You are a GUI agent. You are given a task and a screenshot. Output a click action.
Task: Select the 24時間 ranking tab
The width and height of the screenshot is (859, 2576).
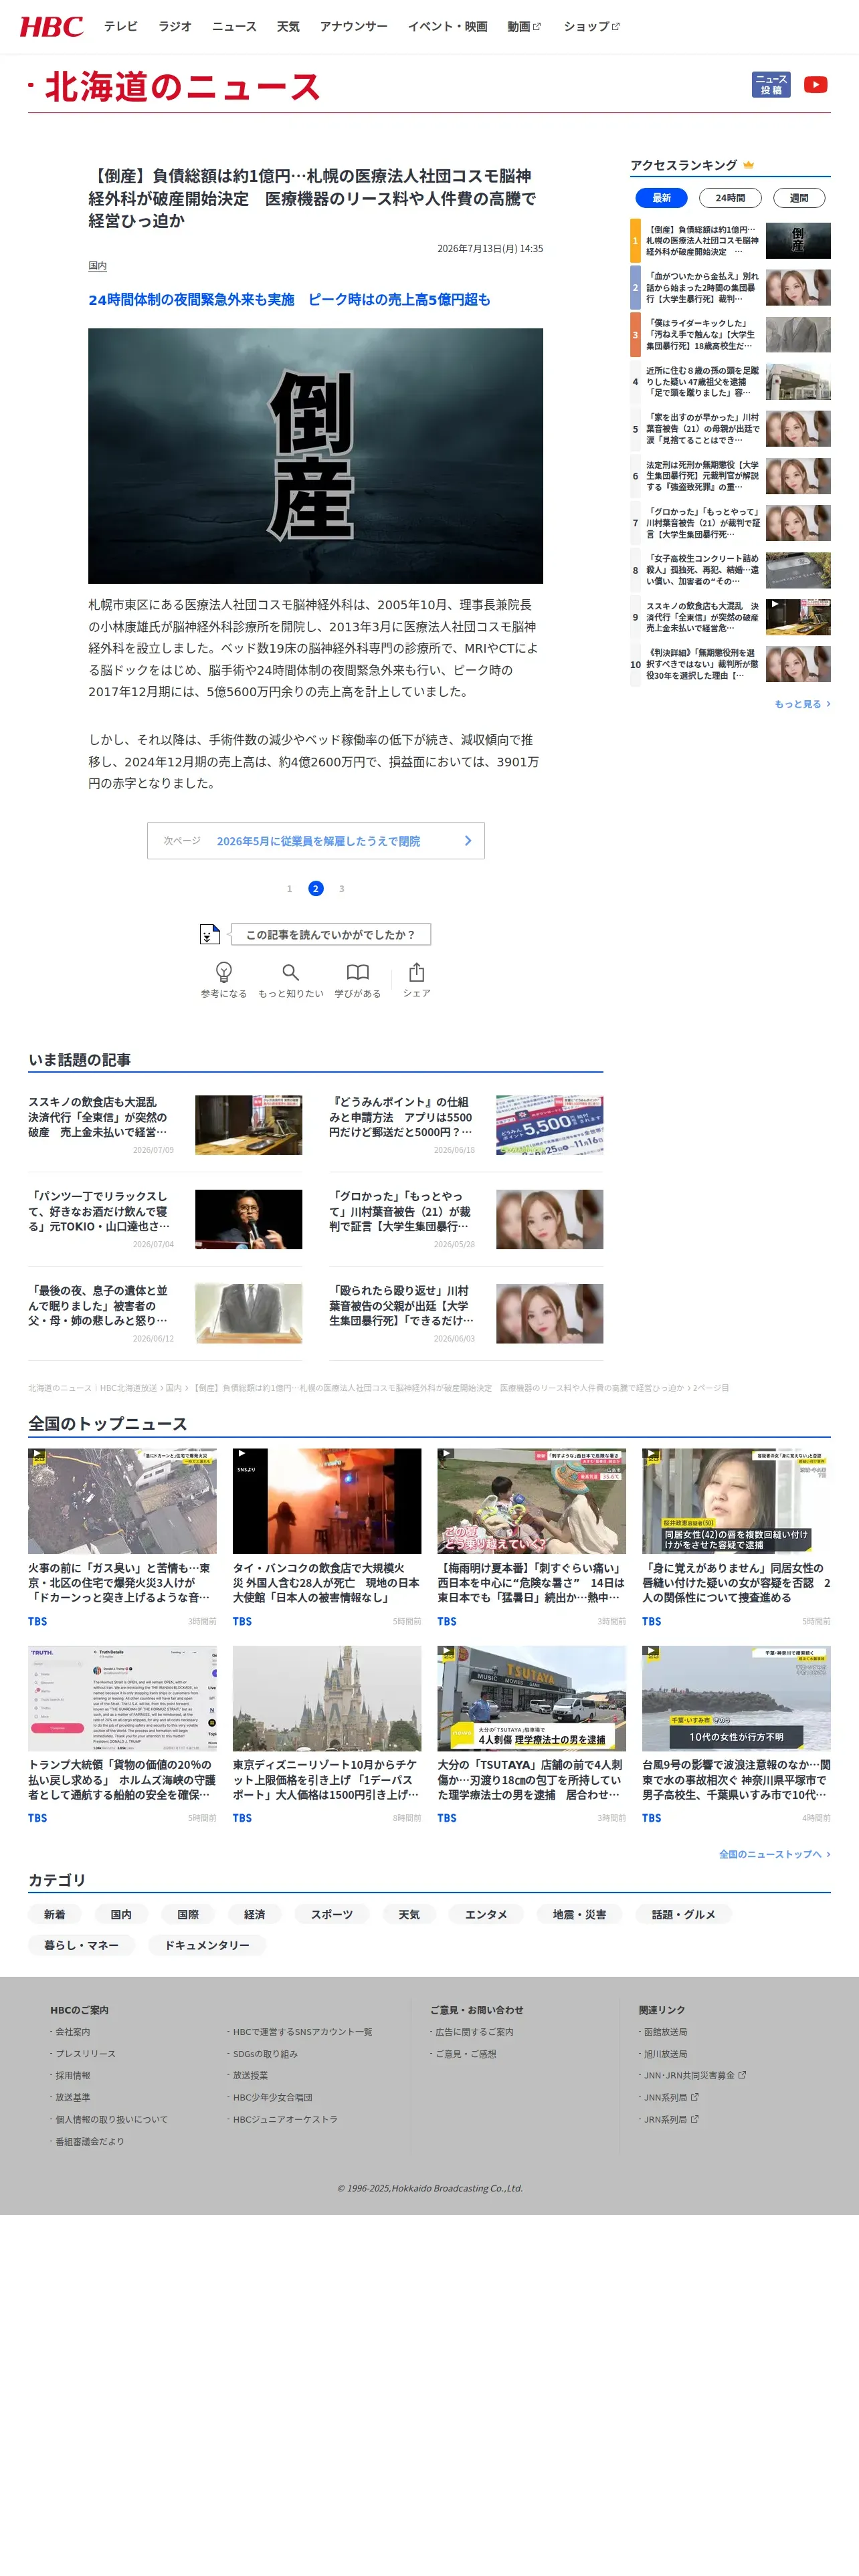tap(730, 198)
